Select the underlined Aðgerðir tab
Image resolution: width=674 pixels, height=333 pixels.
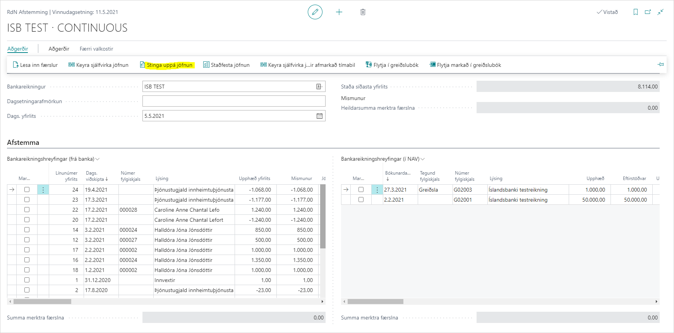18,49
